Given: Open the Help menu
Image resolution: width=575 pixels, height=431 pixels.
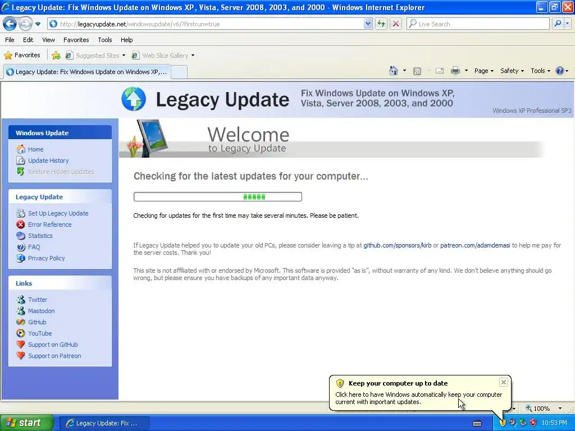Looking at the screenshot, I should (126, 40).
